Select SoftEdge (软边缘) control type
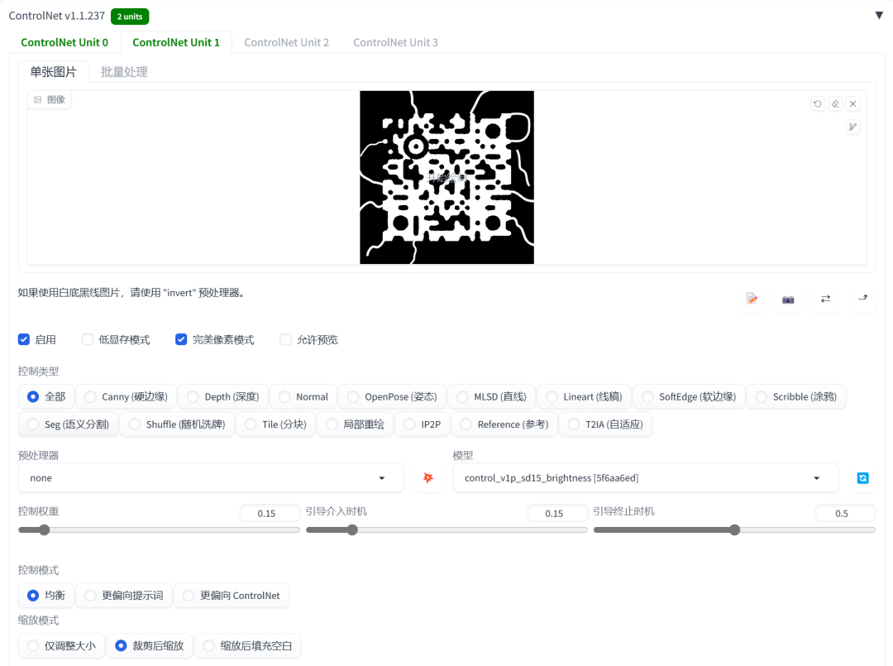The height and width of the screenshot is (666, 893). point(689,396)
